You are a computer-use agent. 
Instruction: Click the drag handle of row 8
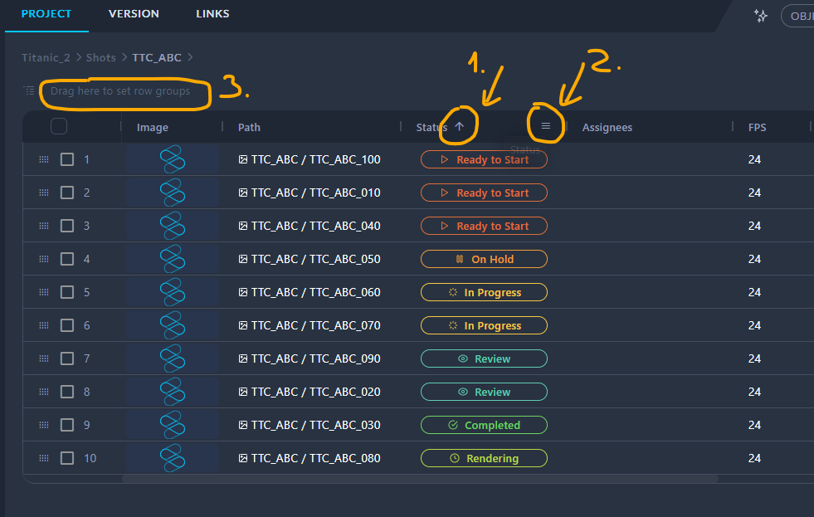tap(44, 392)
